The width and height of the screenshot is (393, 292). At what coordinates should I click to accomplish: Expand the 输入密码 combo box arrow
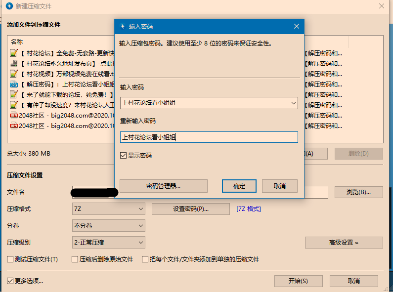coord(294,103)
